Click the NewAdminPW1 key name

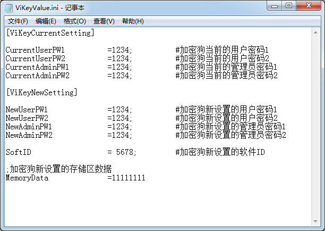coord(29,127)
